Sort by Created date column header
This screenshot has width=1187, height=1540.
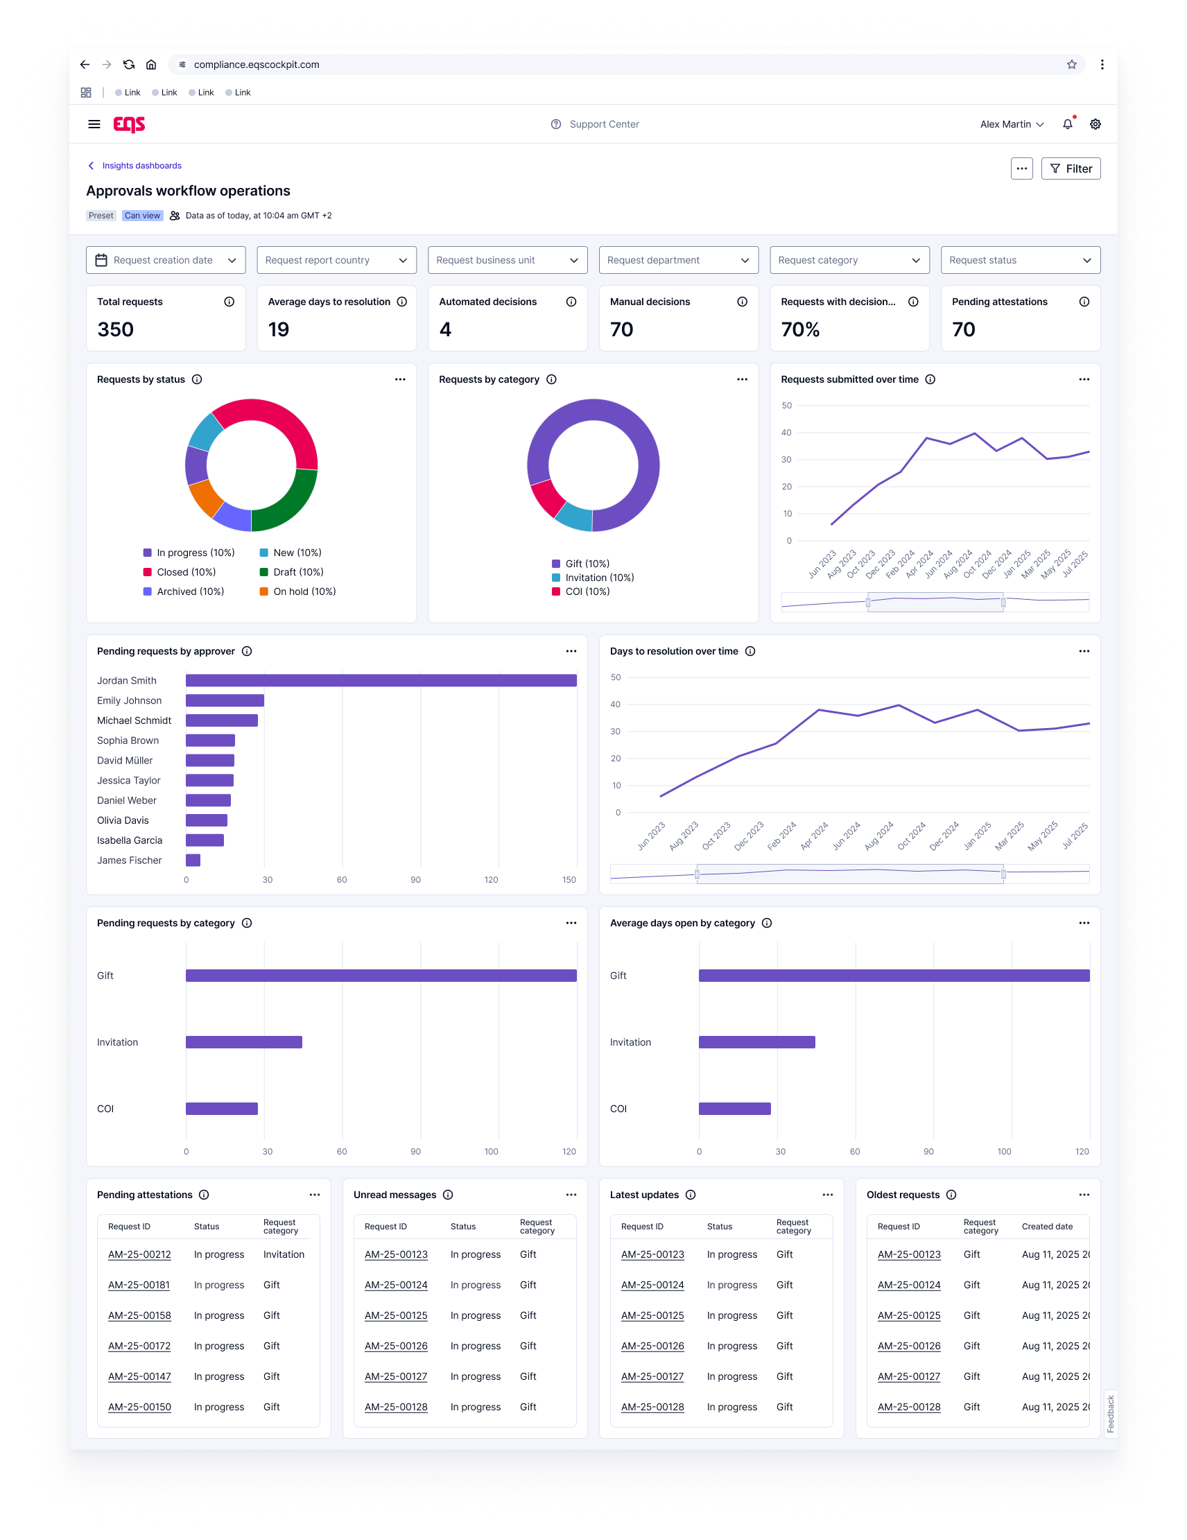point(1047,1226)
